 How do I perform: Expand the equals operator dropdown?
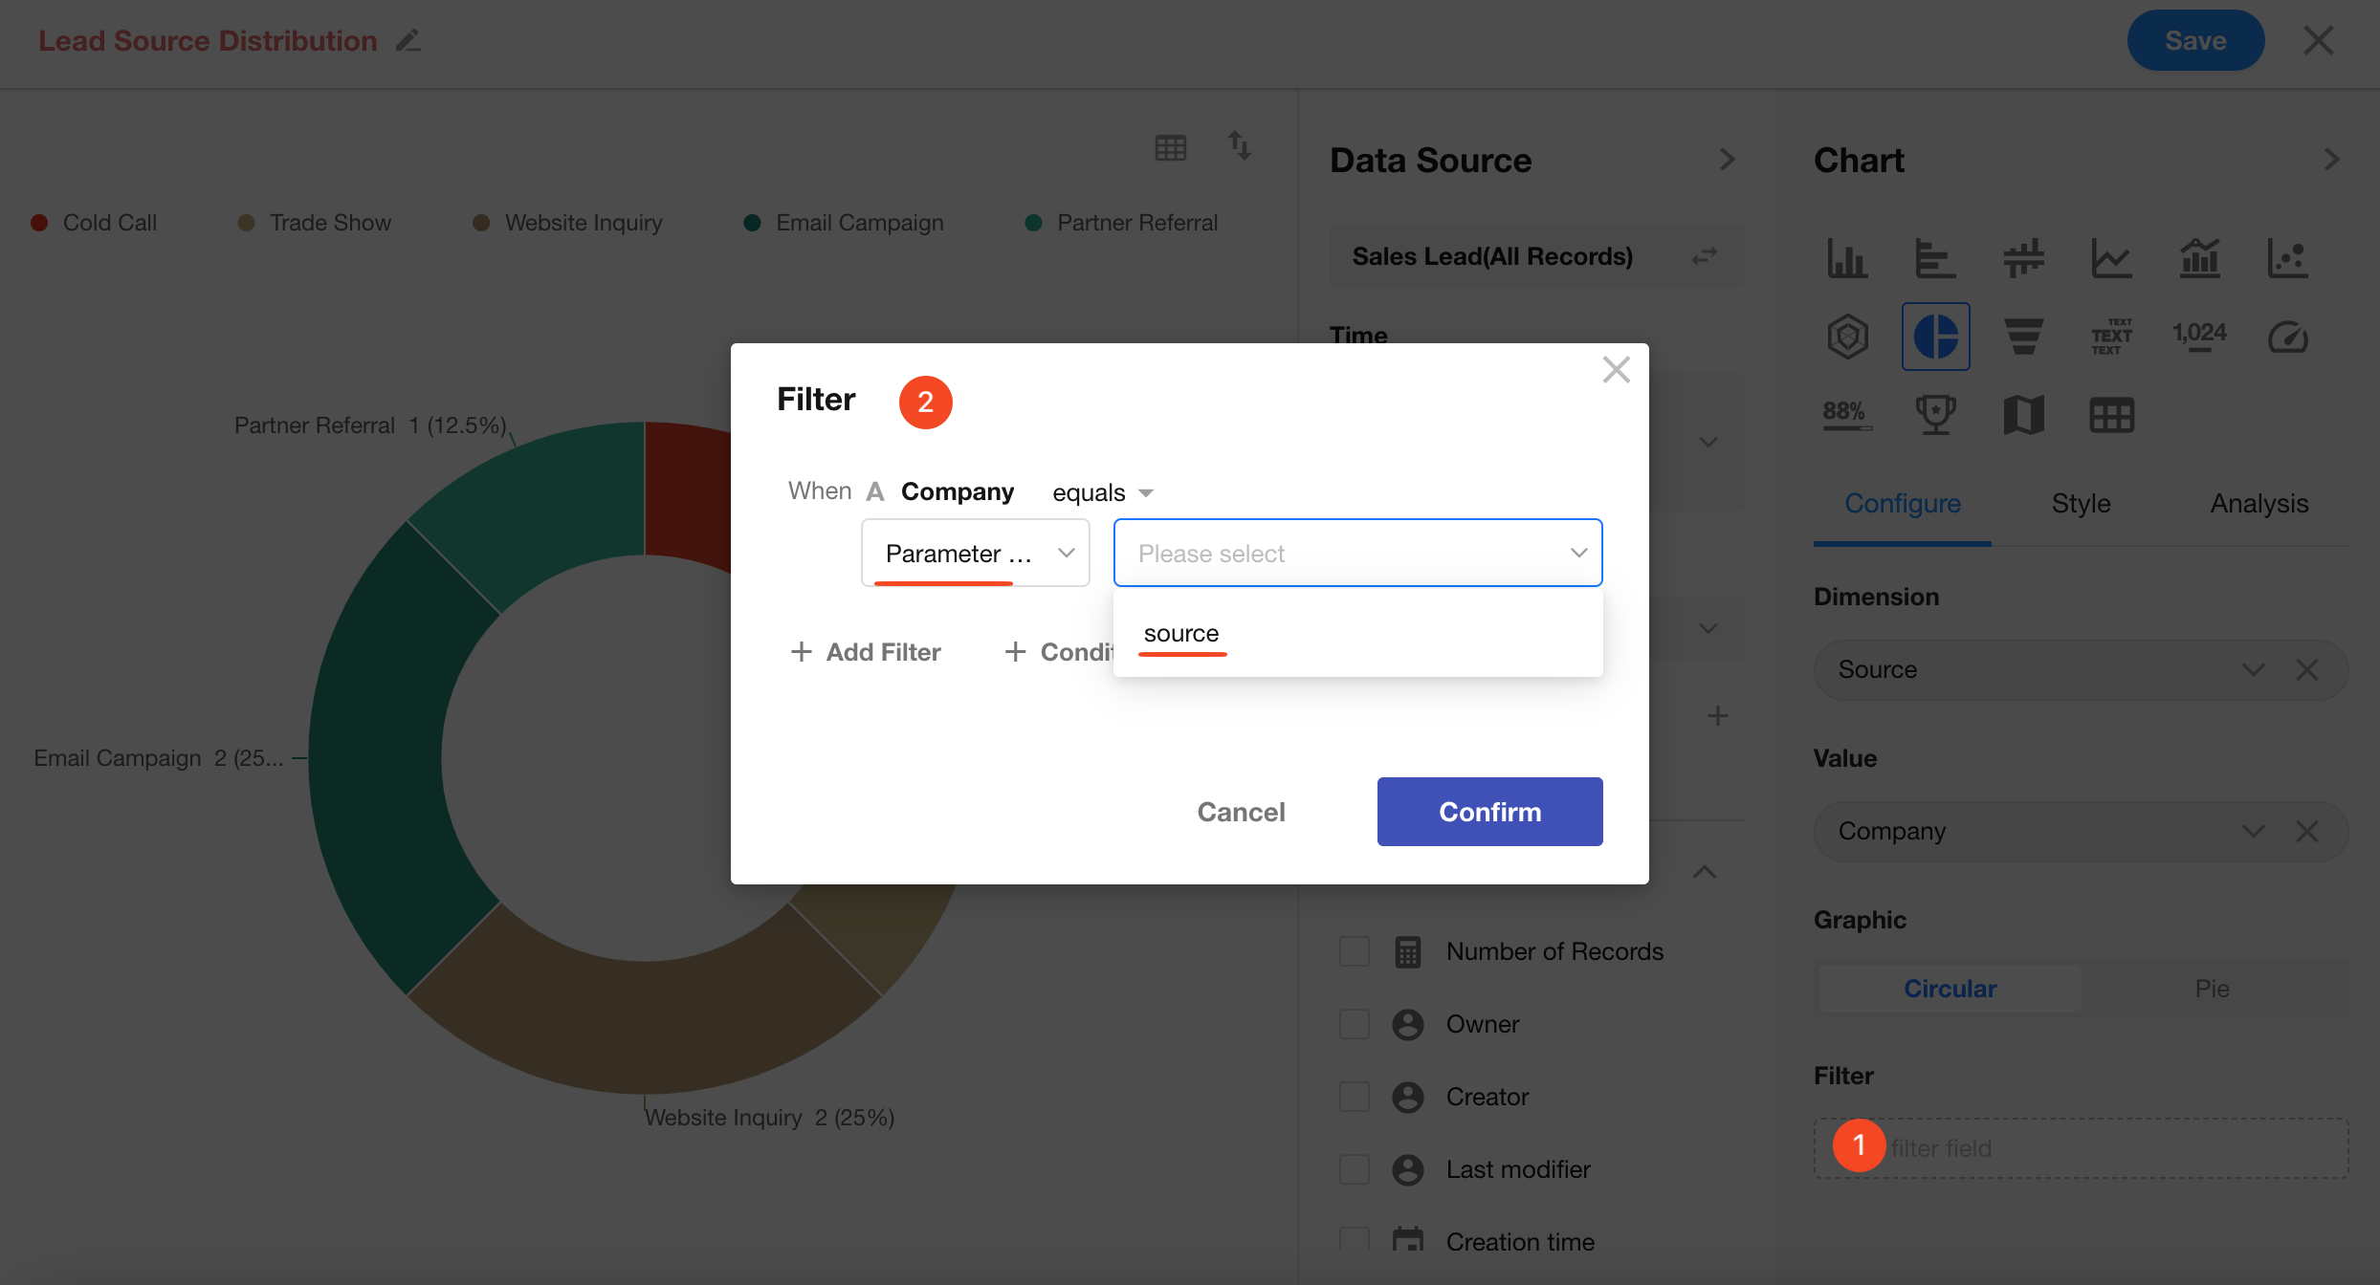point(1102,492)
